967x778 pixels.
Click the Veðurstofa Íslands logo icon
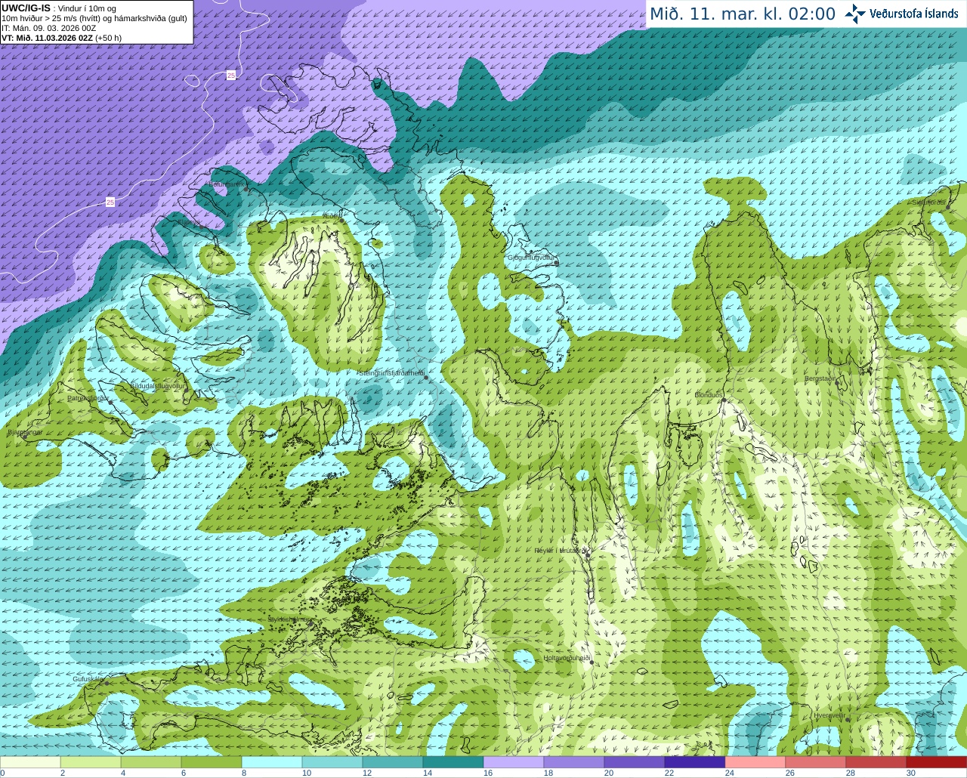pos(855,14)
